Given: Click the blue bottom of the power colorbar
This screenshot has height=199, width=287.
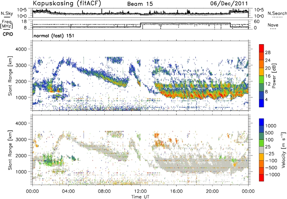Looking at the screenshot, I should [262, 103].
